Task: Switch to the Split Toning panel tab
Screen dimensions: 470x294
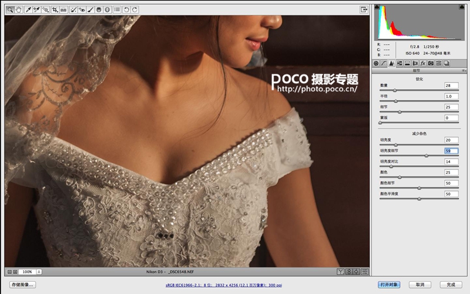Action: [x=407, y=64]
